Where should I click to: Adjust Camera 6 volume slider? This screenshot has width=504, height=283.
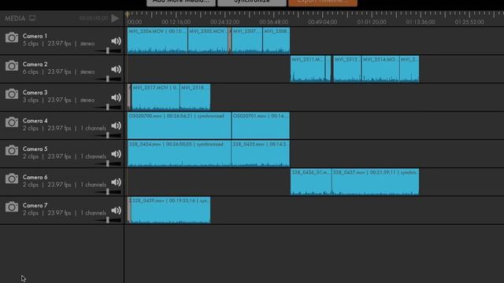pyautogui.click(x=109, y=192)
